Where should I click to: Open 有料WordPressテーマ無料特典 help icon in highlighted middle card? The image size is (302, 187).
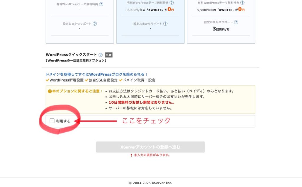[x=172, y=3]
